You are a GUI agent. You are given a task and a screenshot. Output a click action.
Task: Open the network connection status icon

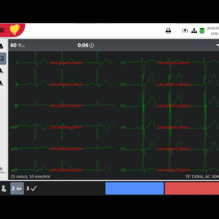tap(194, 31)
